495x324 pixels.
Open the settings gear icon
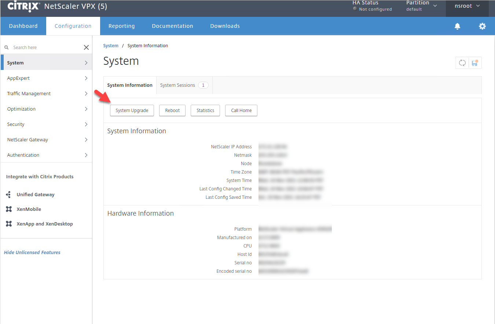[x=482, y=26]
